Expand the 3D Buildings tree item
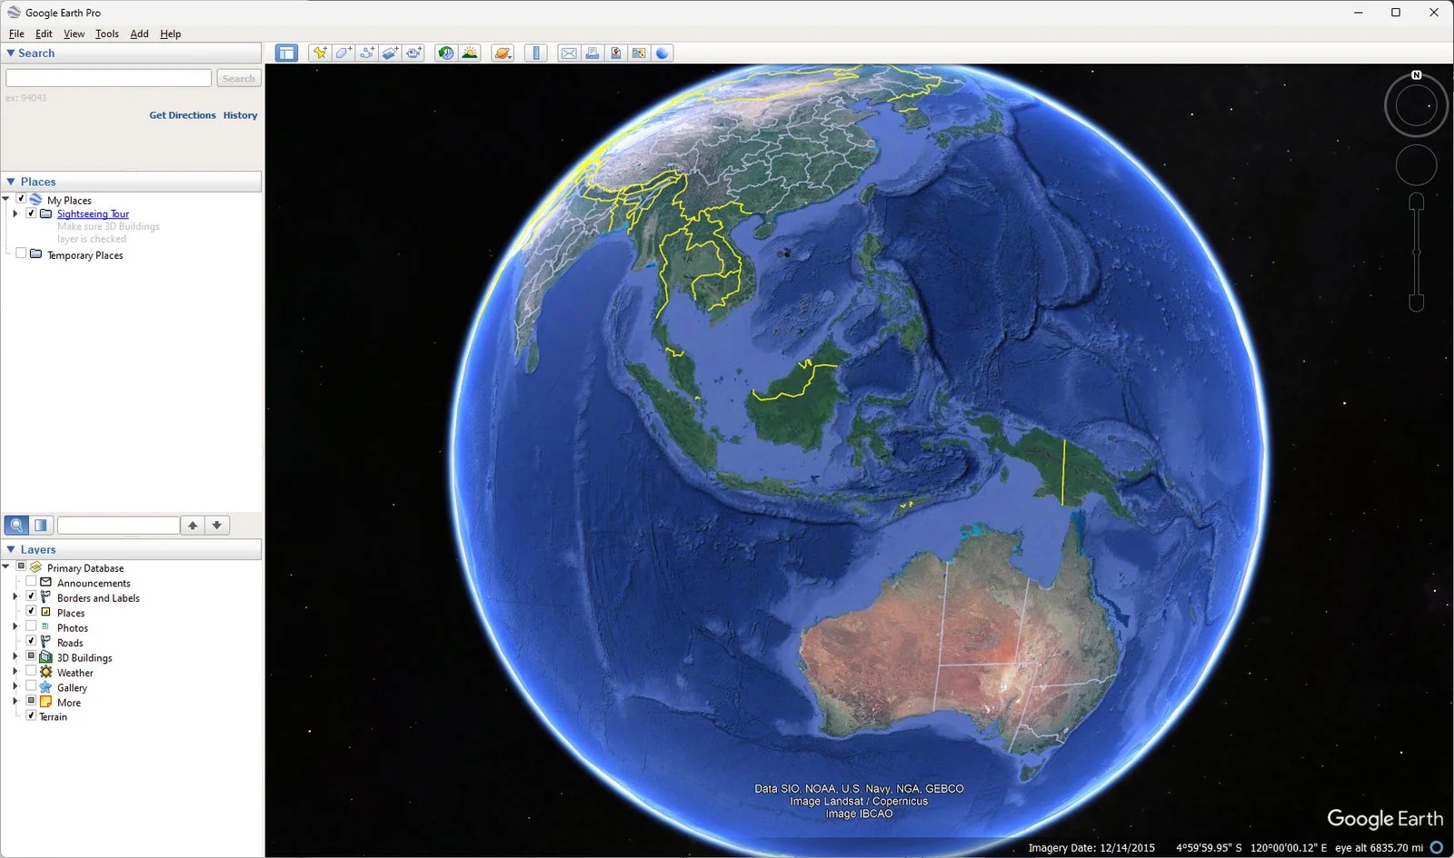The height and width of the screenshot is (858, 1454). [15, 656]
